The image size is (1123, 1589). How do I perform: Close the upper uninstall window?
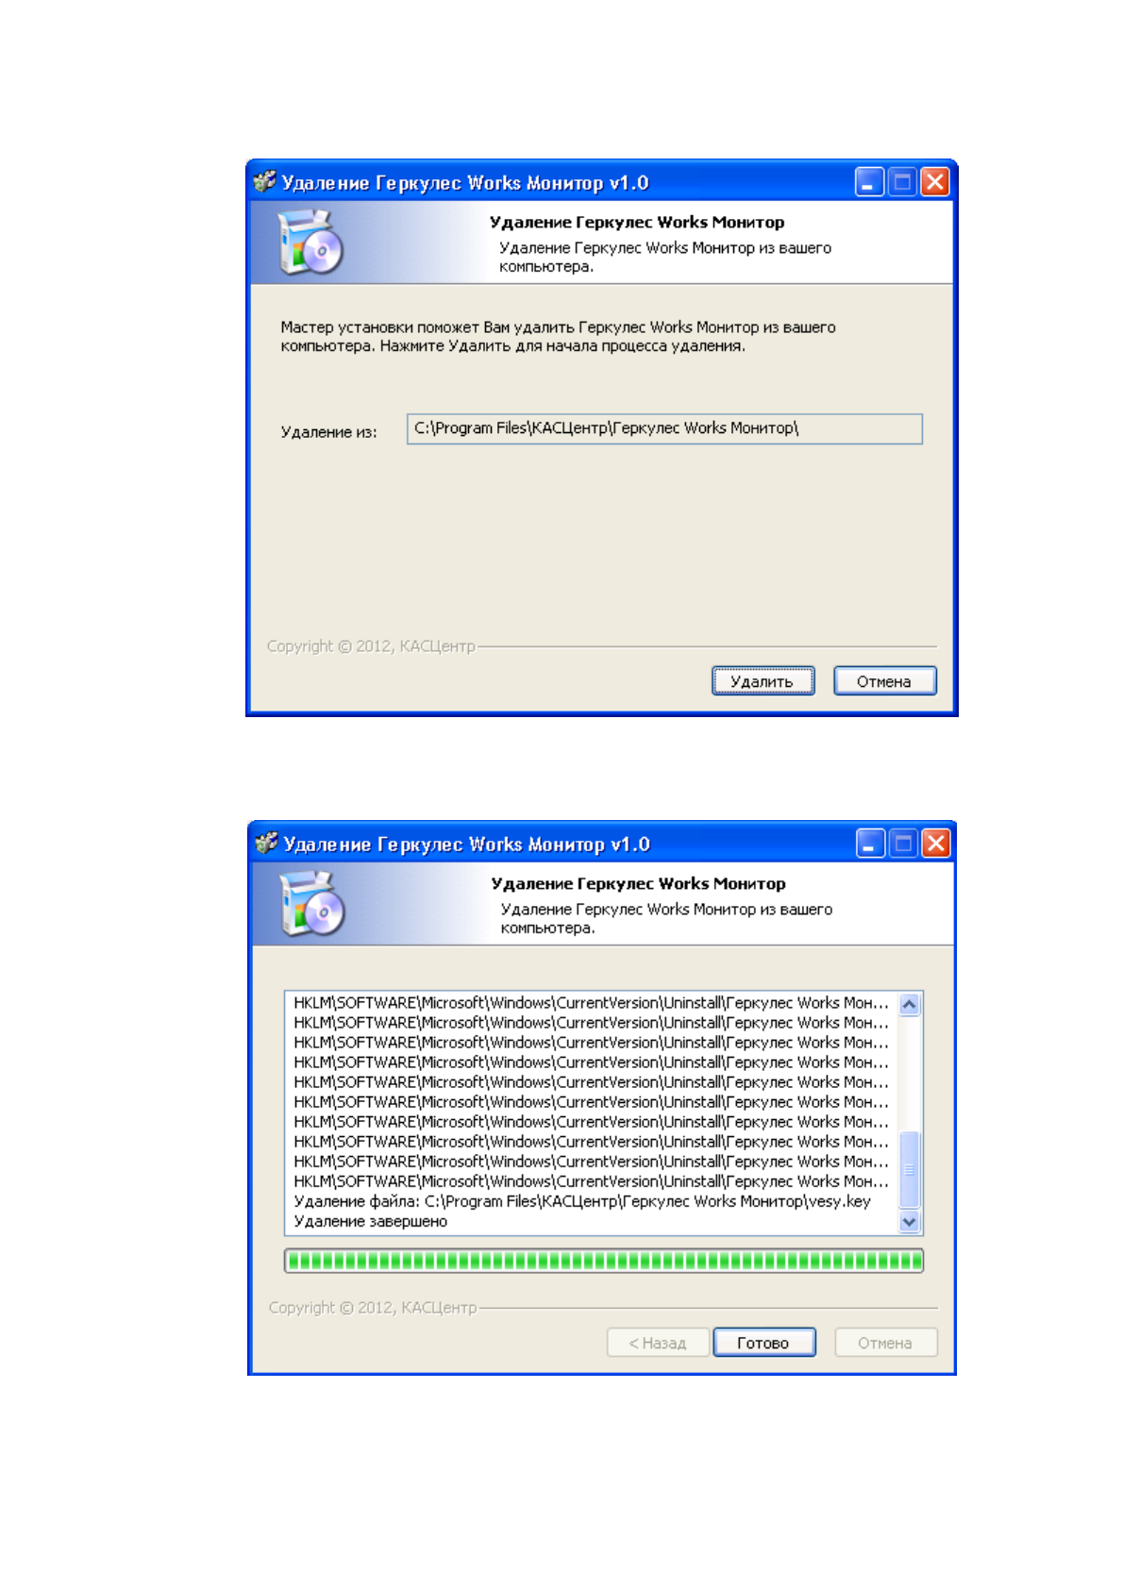[935, 182]
